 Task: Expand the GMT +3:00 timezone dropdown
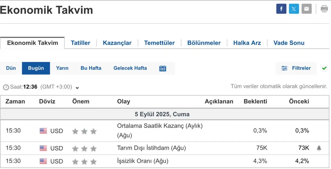[x=77, y=88]
